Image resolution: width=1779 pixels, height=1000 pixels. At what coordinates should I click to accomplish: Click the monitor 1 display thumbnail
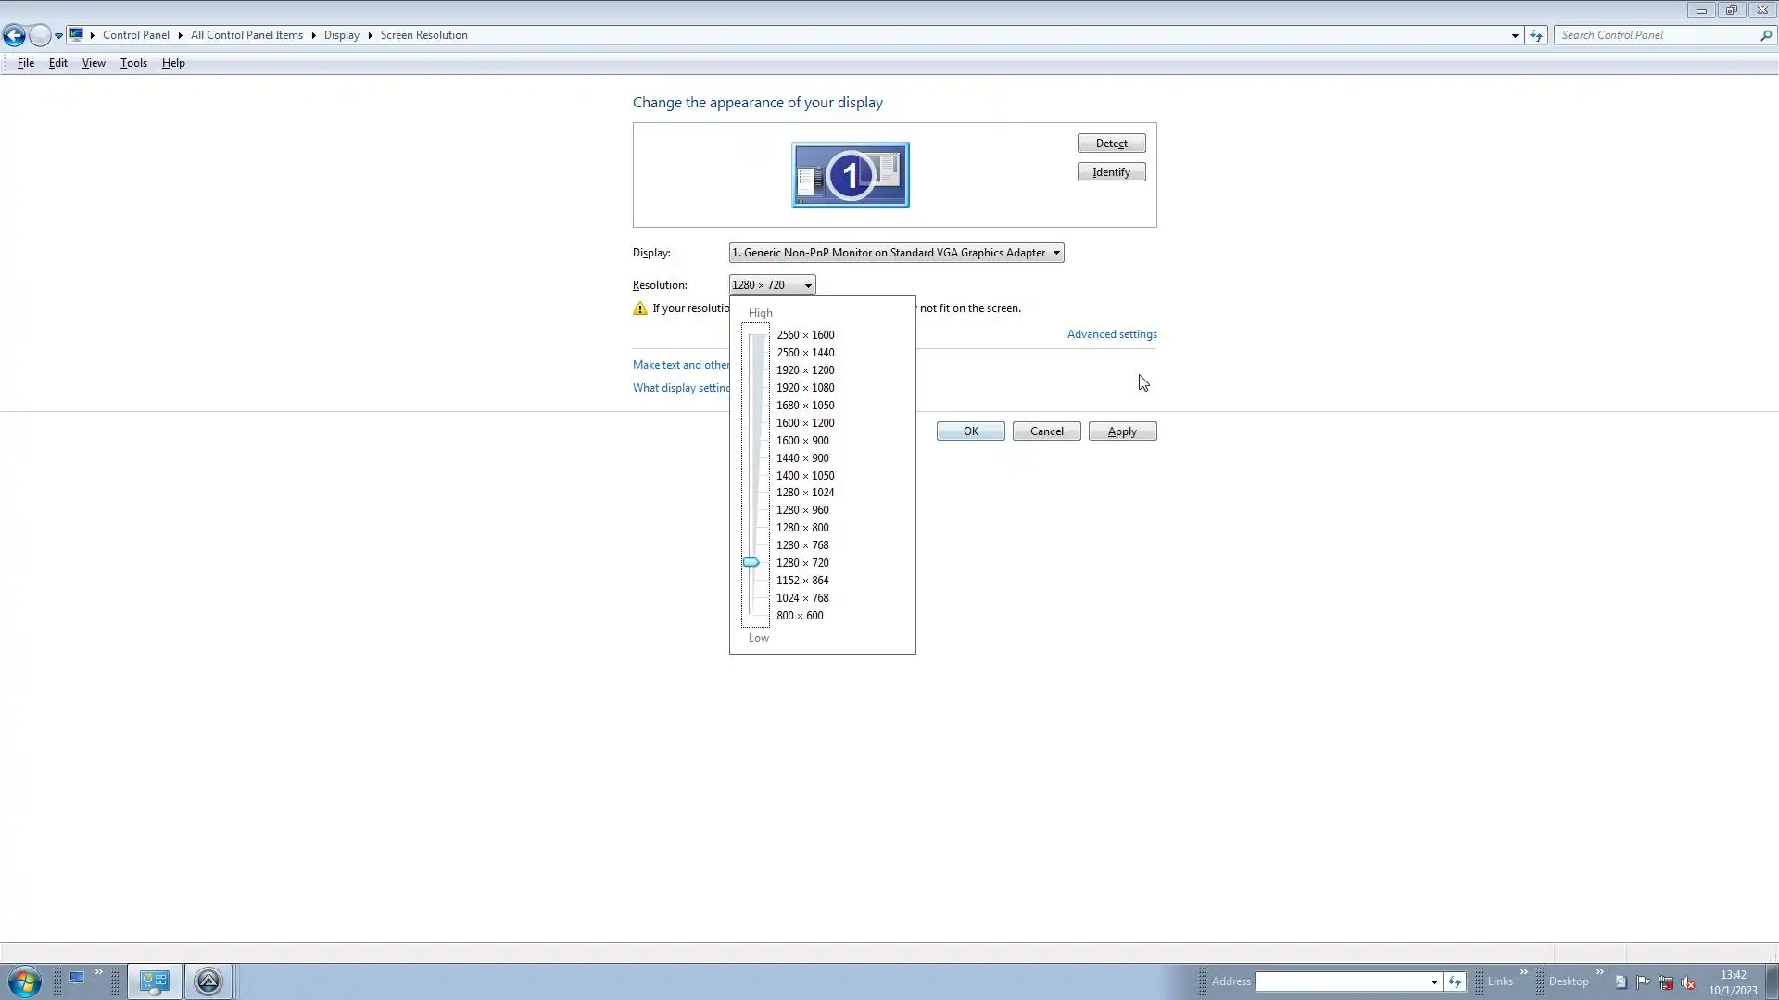point(850,175)
